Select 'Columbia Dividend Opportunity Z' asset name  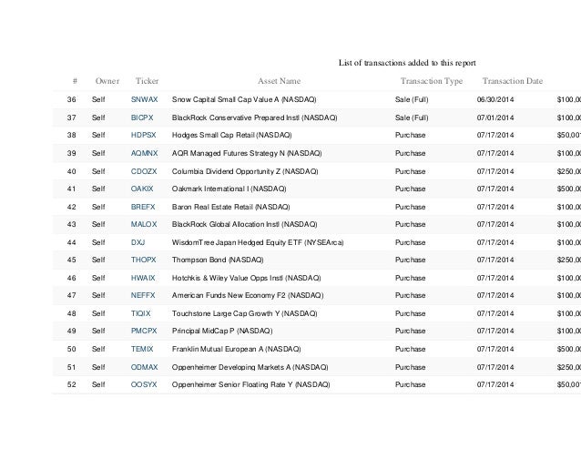(x=226, y=171)
